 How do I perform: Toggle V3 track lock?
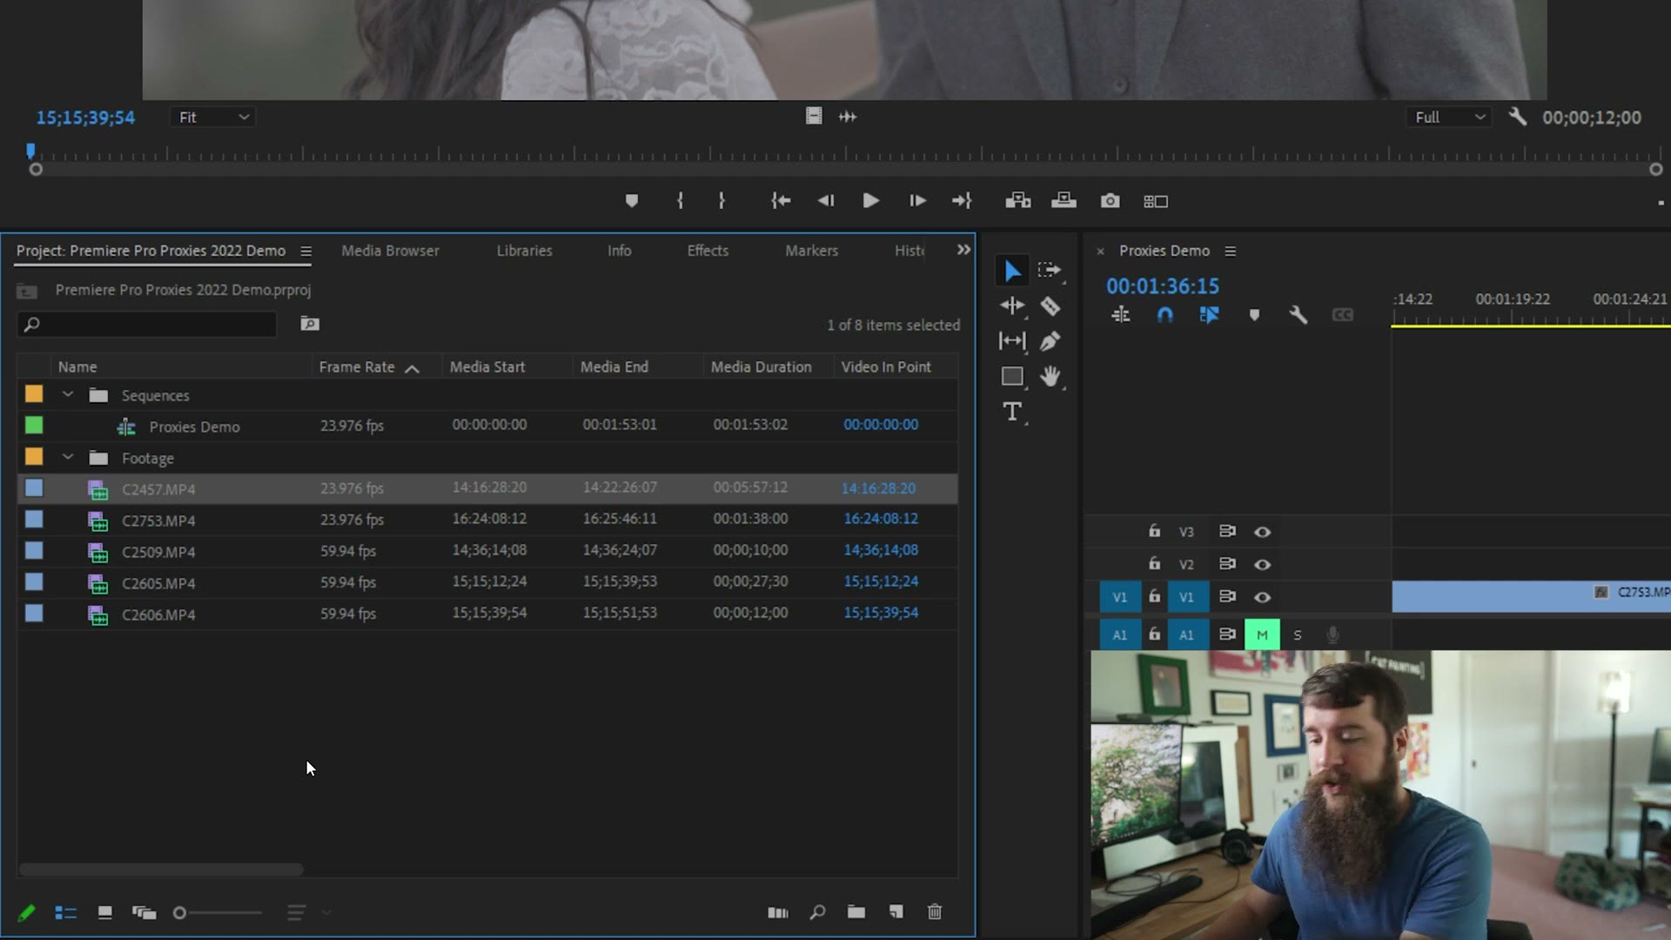pos(1154,531)
